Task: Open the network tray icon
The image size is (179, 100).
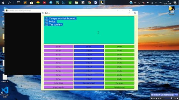Action: pyautogui.click(x=152, y=2)
